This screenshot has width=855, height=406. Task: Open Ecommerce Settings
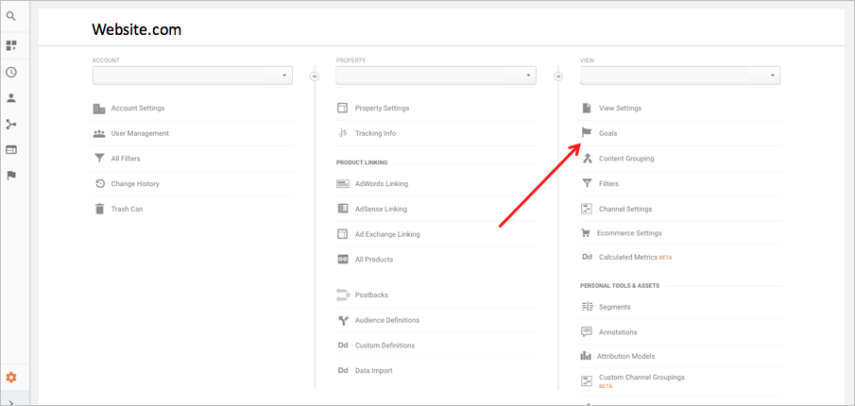[629, 233]
